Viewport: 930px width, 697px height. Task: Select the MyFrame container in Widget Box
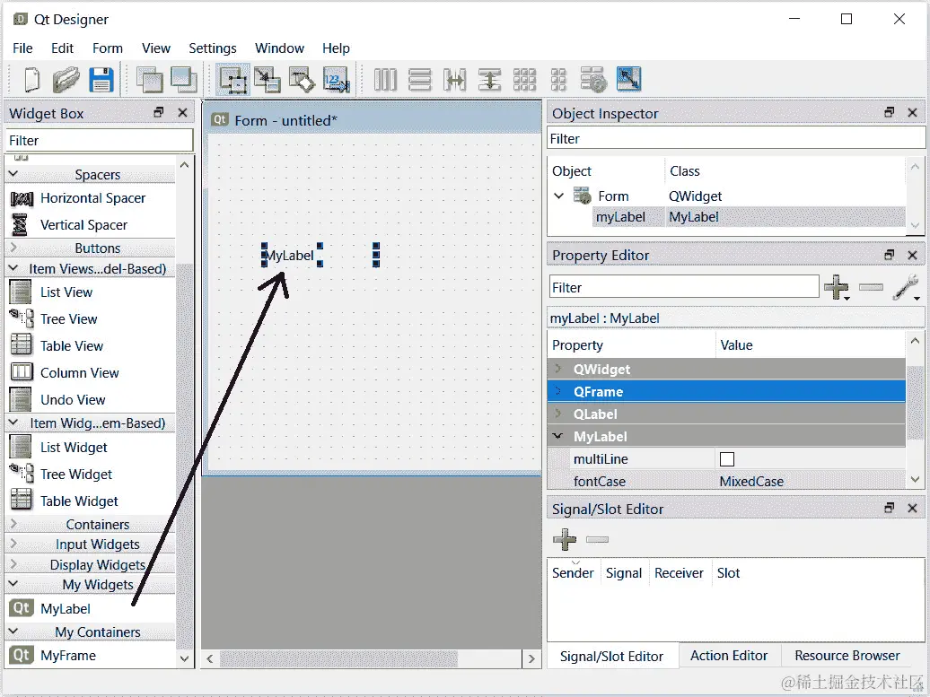click(67, 656)
